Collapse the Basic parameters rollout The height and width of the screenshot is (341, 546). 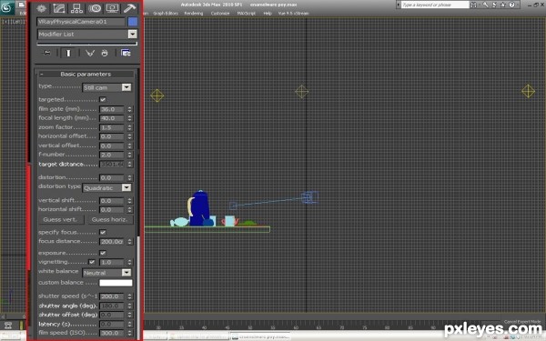click(x=86, y=75)
